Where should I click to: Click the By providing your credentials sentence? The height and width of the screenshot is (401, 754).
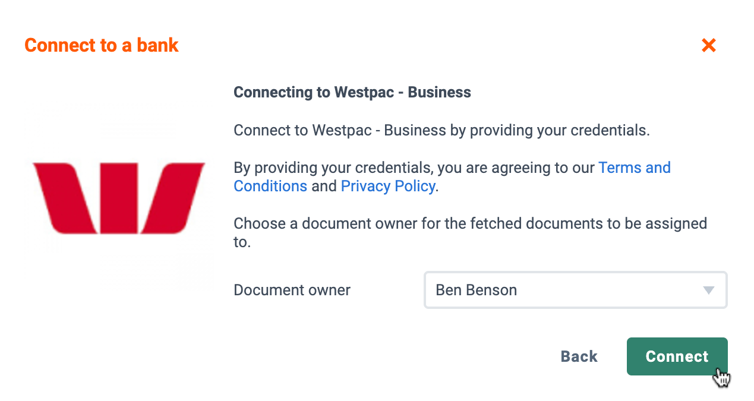pyautogui.click(x=452, y=177)
